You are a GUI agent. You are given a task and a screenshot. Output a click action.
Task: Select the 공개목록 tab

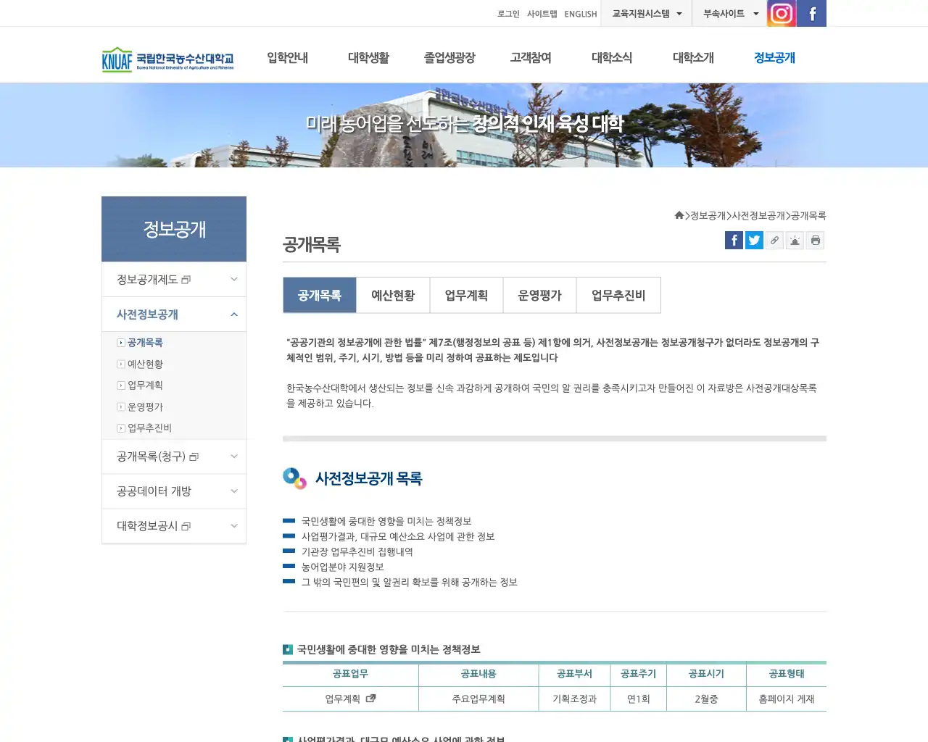coord(320,295)
